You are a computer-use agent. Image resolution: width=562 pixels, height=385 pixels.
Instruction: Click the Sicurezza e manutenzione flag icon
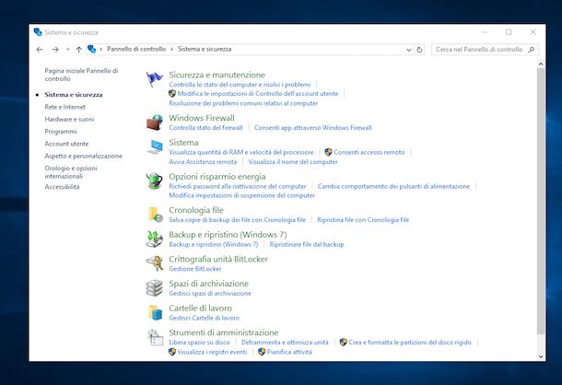click(154, 79)
